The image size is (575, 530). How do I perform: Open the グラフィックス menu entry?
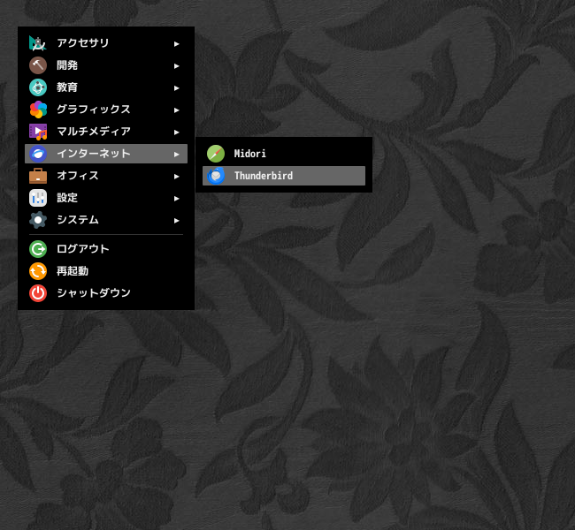(x=106, y=110)
